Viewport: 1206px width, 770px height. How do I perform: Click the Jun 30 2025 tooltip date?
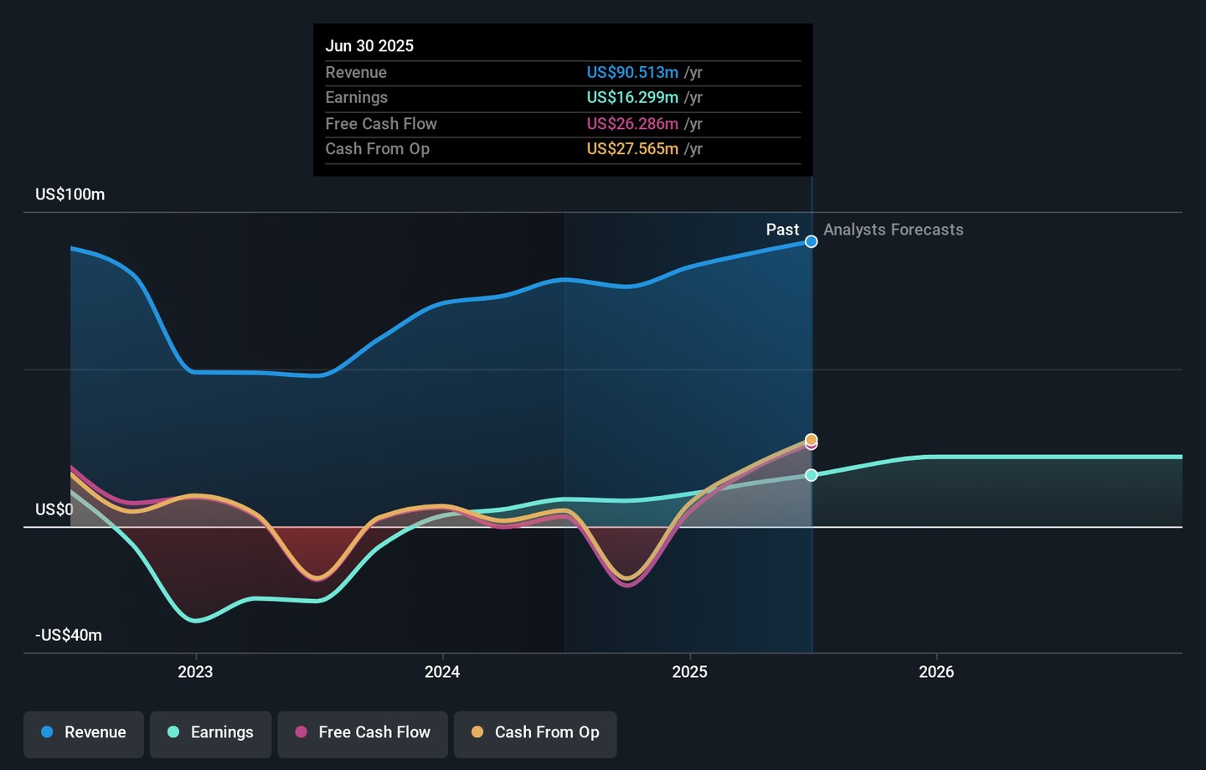pyautogui.click(x=369, y=46)
